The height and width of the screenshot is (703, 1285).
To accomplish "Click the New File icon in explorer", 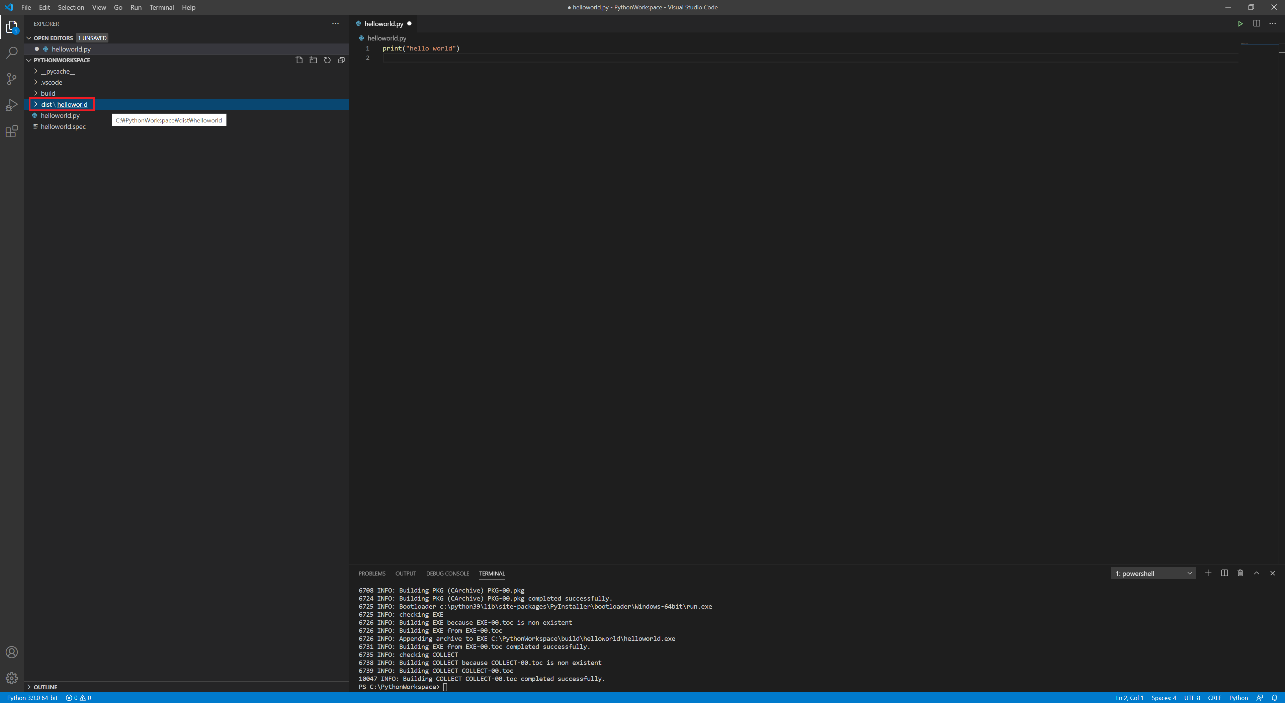I will point(299,60).
